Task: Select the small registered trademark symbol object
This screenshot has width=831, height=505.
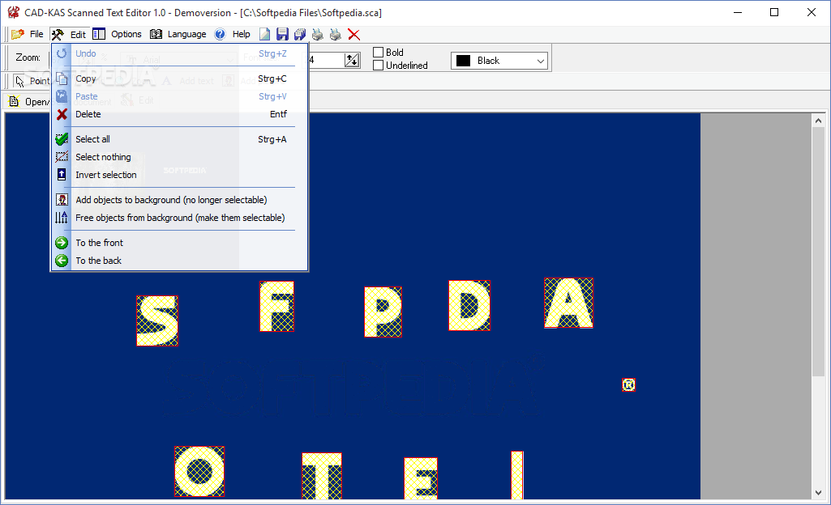Action: coord(628,385)
